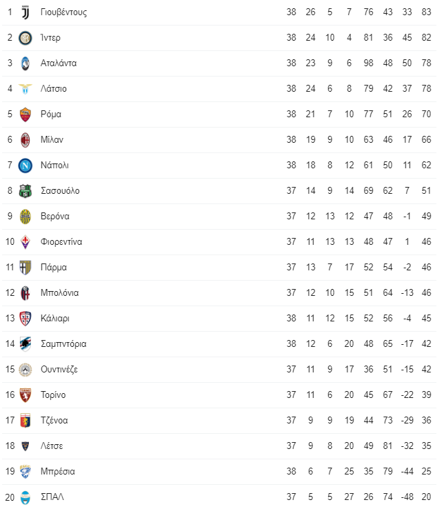
Task: Click the Λέτσε team row name
Action: (x=52, y=446)
